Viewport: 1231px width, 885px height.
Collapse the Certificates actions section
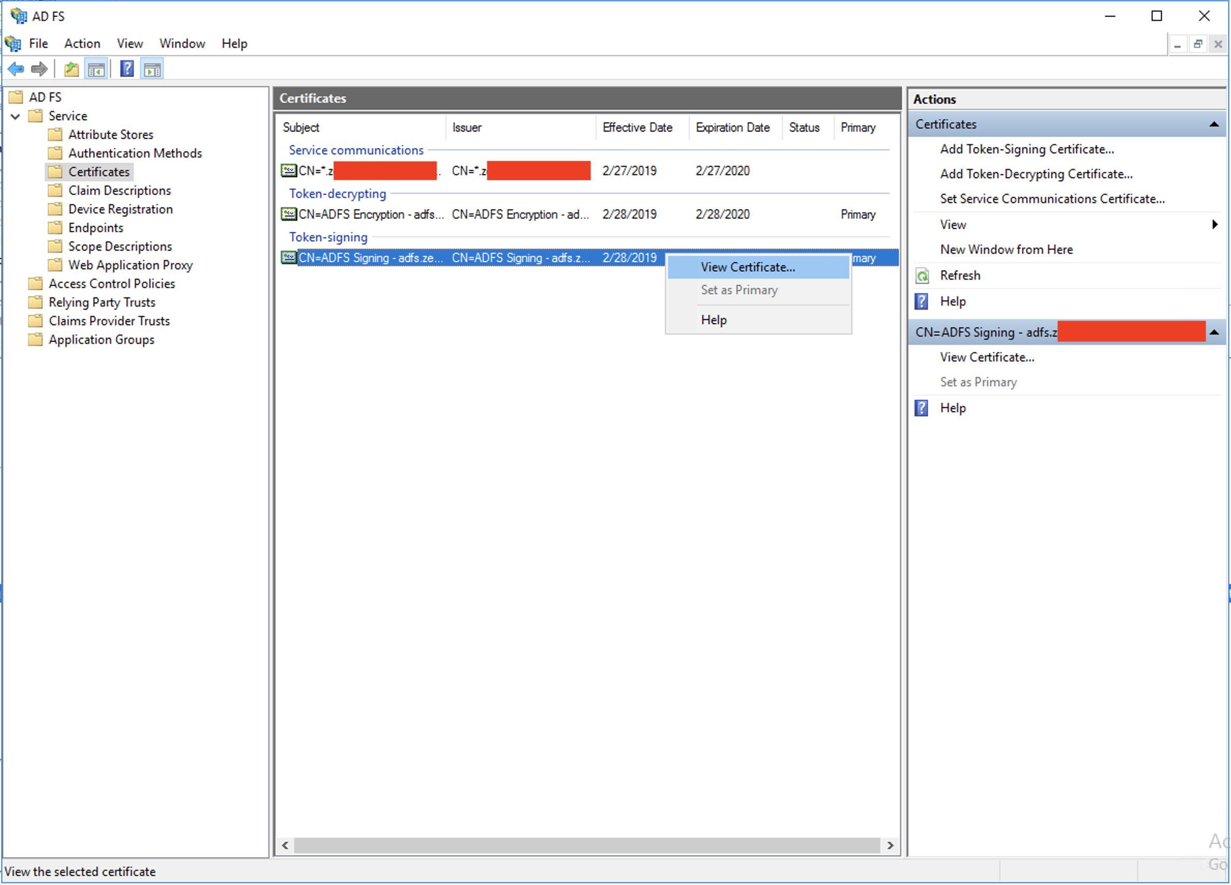tap(1213, 125)
